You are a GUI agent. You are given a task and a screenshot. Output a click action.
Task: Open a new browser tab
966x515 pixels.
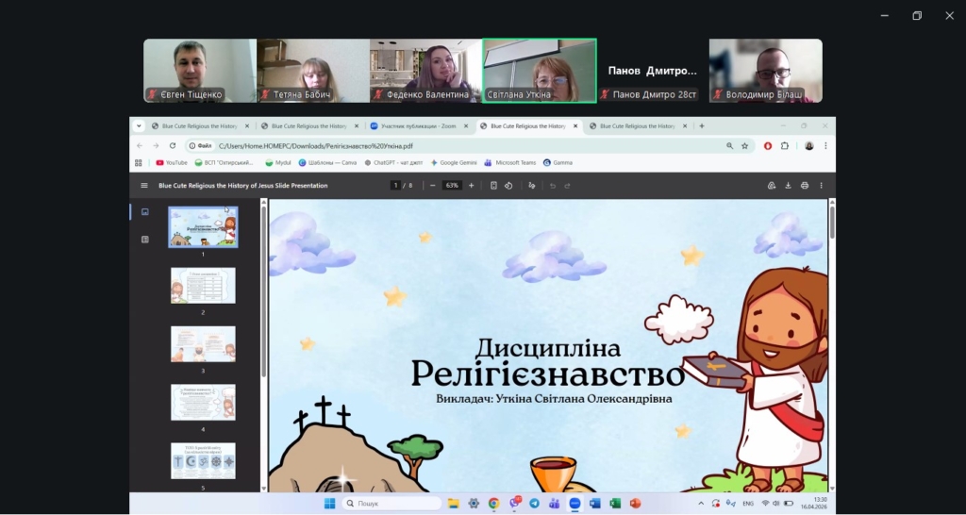click(x=702, y=125)
